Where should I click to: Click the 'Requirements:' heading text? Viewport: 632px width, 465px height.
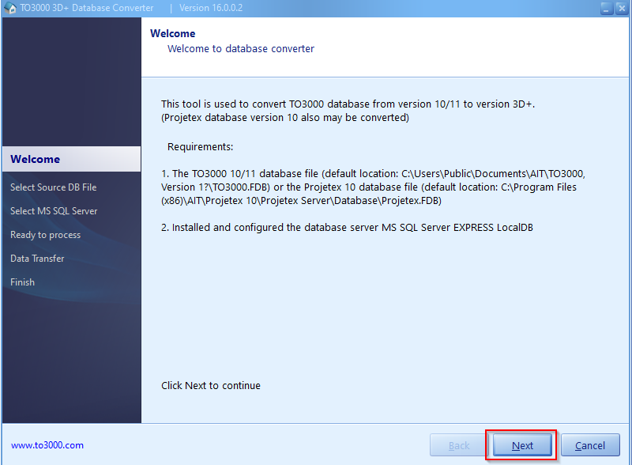(200, 147)
